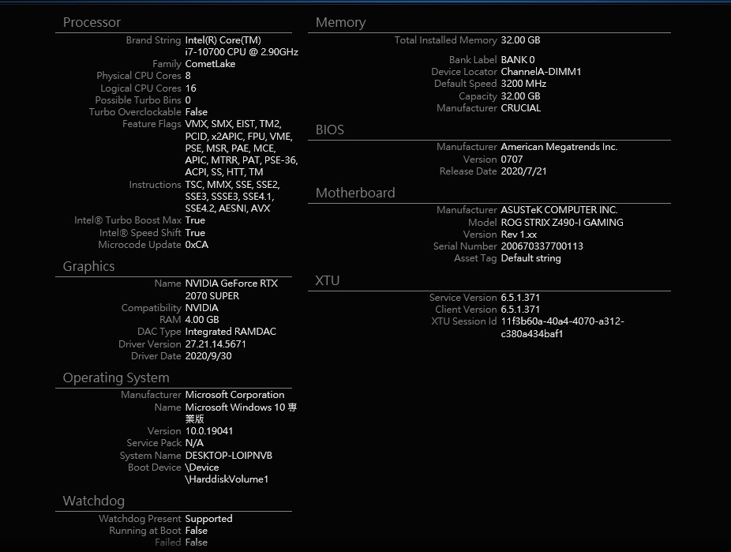Select the Total Installed Memory 32.00 GB
The image size is (731, 552).
coord(520,40)
